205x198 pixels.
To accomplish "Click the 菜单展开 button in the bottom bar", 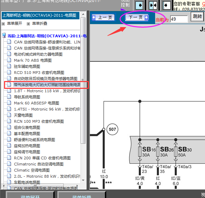I will 30,195.
